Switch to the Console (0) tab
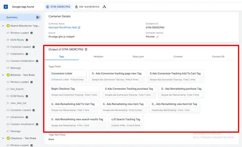 click(x=218, y=57)
